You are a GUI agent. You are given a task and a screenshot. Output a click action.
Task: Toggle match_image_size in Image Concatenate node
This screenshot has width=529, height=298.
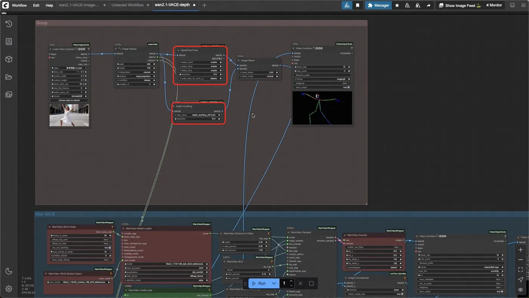375,294
